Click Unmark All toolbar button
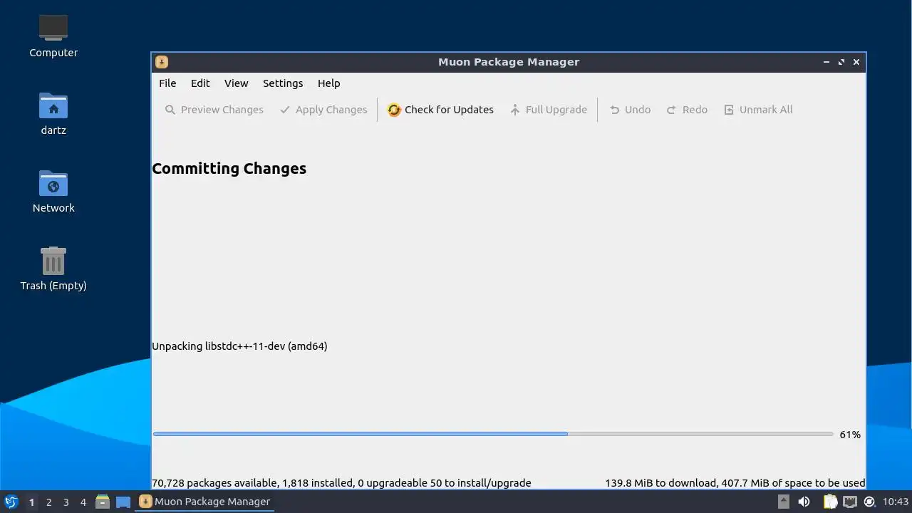The width and height of the screenshot is (912, 513). click(x=758, y=110)
